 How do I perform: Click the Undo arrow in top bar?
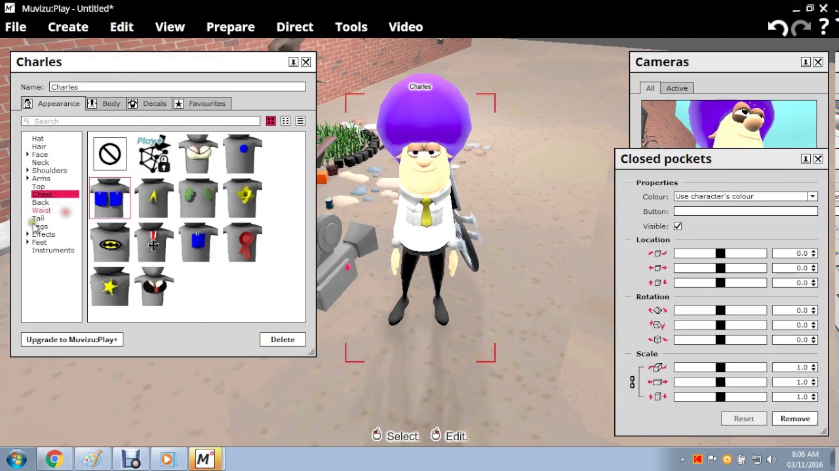pyautogui.click(x=777, y=27)
